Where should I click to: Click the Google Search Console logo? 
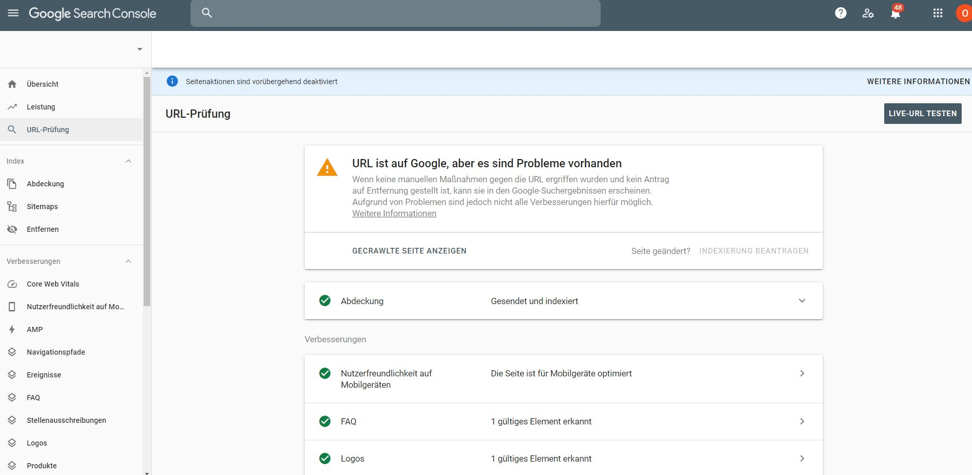coord(92,14)
